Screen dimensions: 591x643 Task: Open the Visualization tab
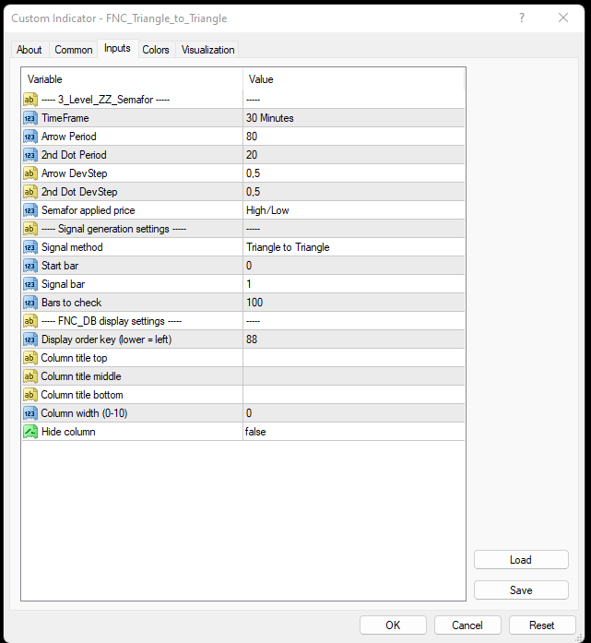pos(207,50)
